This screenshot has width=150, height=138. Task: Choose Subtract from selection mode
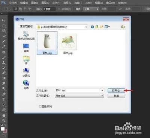tap(25, 9)
